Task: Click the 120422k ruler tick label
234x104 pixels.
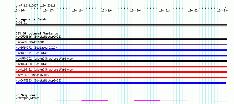Action: pos(194,10)
